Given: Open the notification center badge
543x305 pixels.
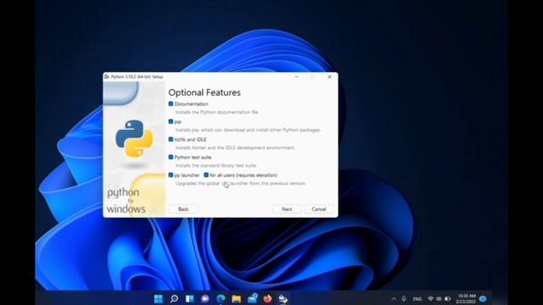Looking at the screenshot, I should [483, 299].
